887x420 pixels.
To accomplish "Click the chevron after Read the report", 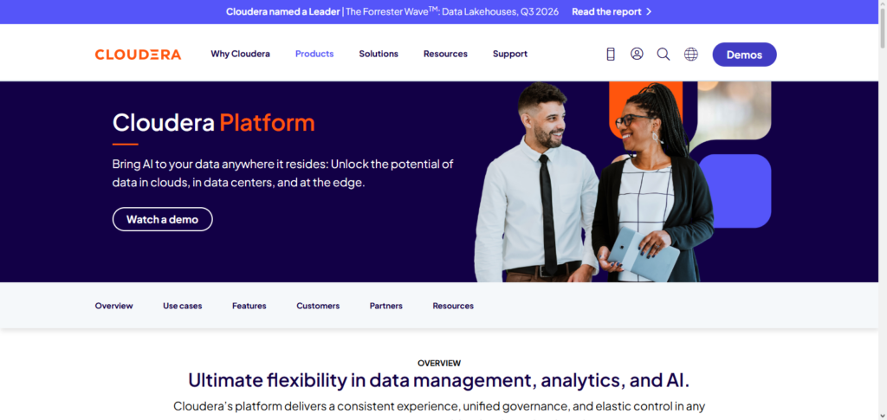I will tap(649, 11).
